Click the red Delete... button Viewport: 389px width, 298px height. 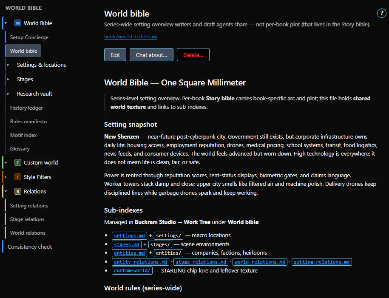[x=193, y=54]
